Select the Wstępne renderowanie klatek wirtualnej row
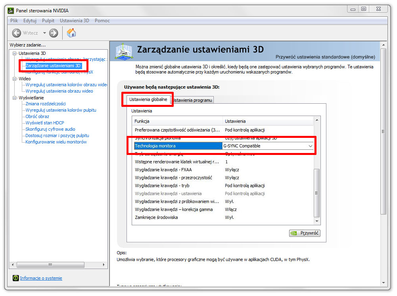397x296 pixels. [223, 162]
